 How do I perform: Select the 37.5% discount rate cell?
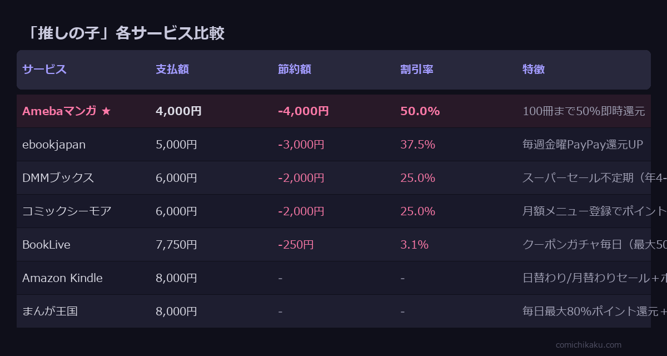pos(417,145)
